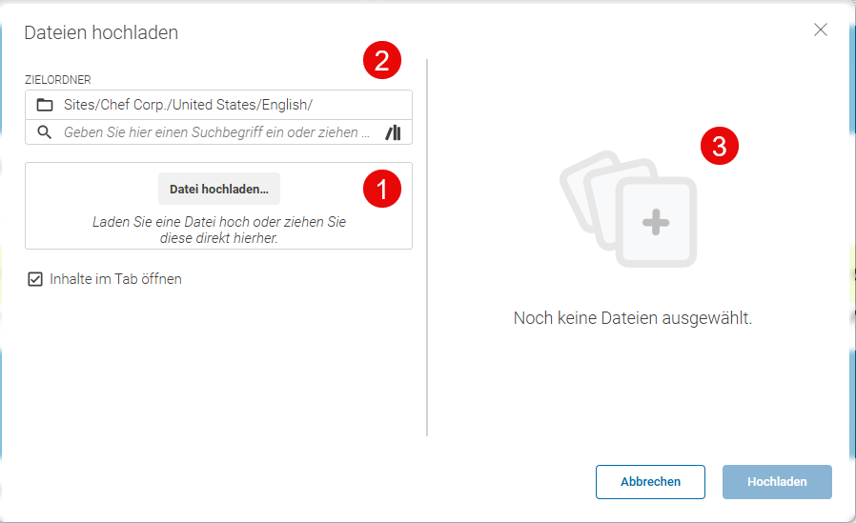Click the Dateien hochladen dialog title
Image resolution: width=856 pixels, height=523 pixels.
101,32
